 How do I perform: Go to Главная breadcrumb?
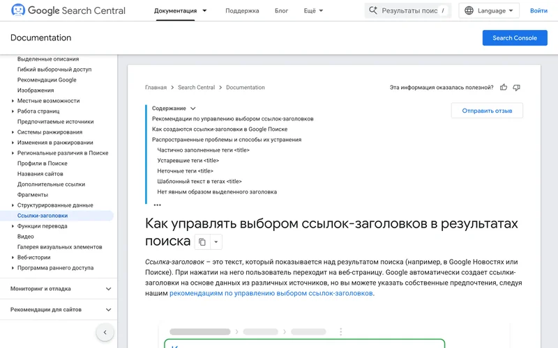pyautogui.click(x=156, y=88)
